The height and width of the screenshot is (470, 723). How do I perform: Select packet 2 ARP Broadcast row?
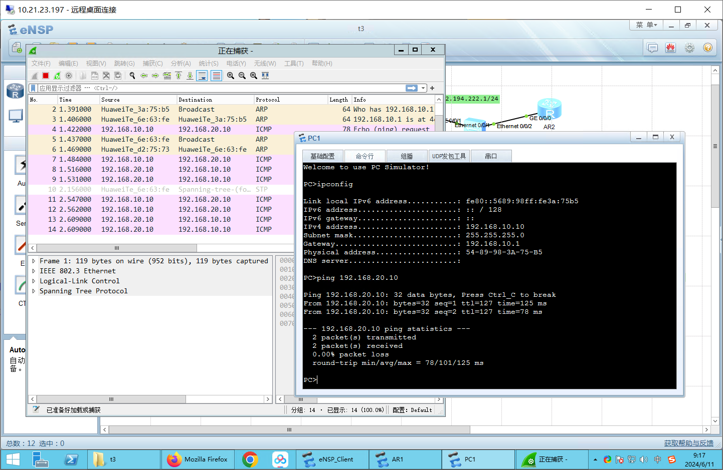pyautogui.click(x=232, y=109)
